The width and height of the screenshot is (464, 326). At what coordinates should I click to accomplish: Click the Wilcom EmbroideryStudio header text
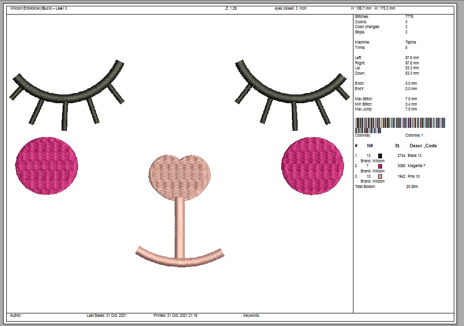point(38,8)
